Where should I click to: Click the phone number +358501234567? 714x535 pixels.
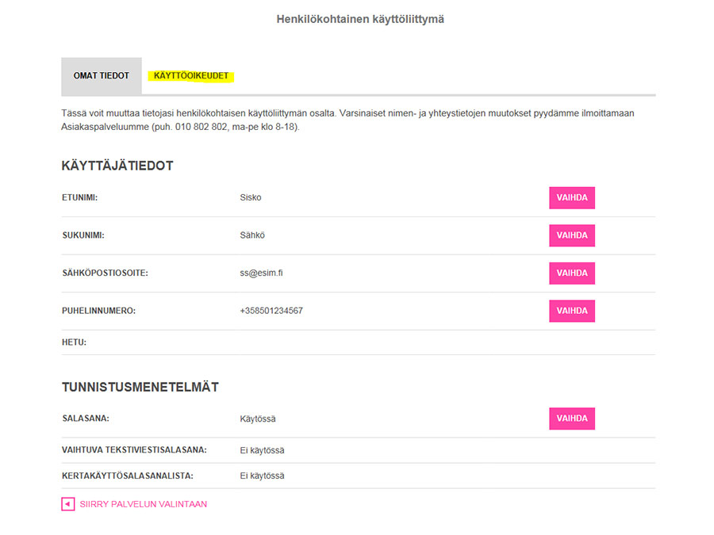click(x=271, y=311)
